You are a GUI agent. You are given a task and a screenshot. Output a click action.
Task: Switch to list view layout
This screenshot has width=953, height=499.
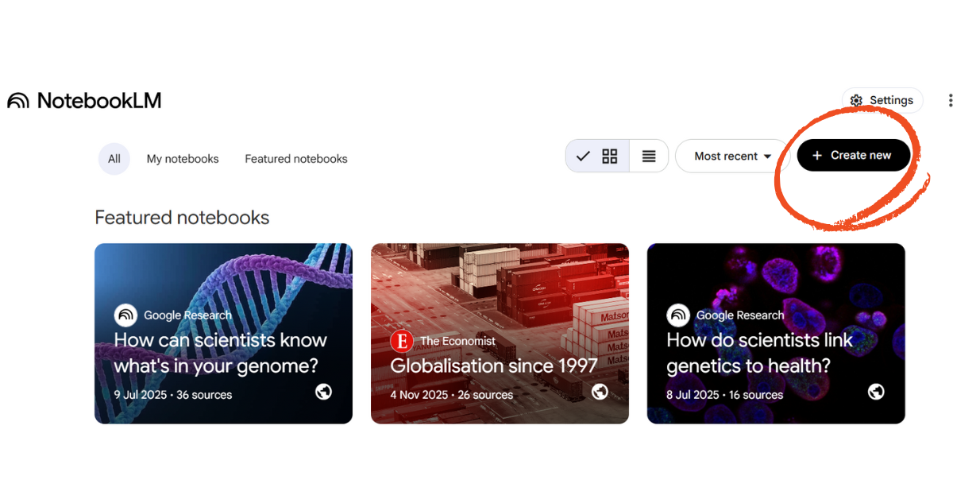pyautogui.click(x=649, y=156)
